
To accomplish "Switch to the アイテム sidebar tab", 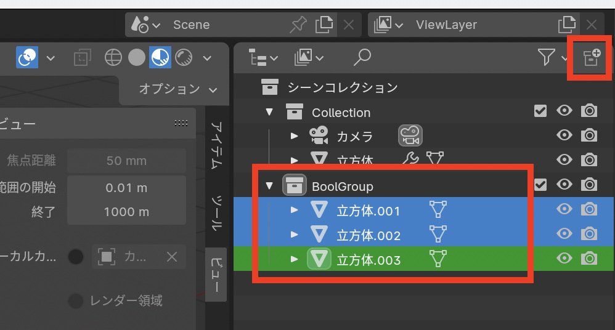I will coord(216,145).
